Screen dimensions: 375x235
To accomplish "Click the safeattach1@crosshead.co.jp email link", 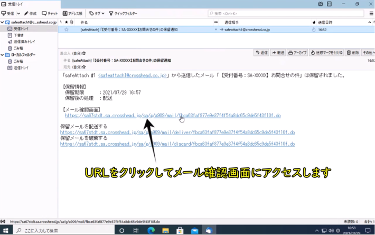I will click(x=133, y=76).
